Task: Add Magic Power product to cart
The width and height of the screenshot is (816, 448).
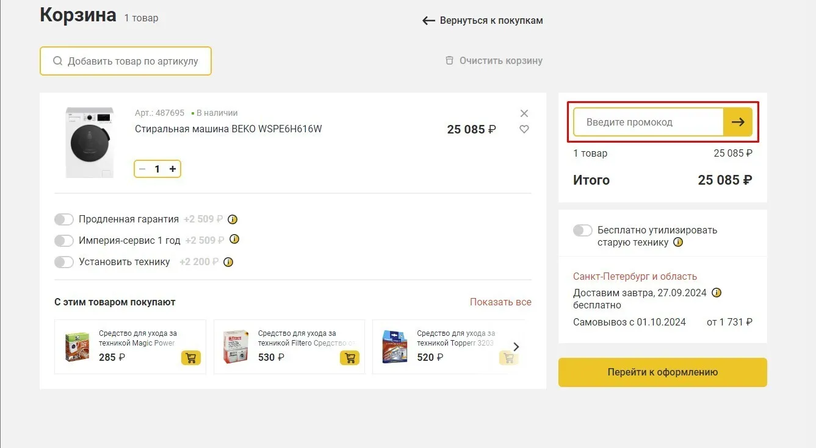Action: 191,358
